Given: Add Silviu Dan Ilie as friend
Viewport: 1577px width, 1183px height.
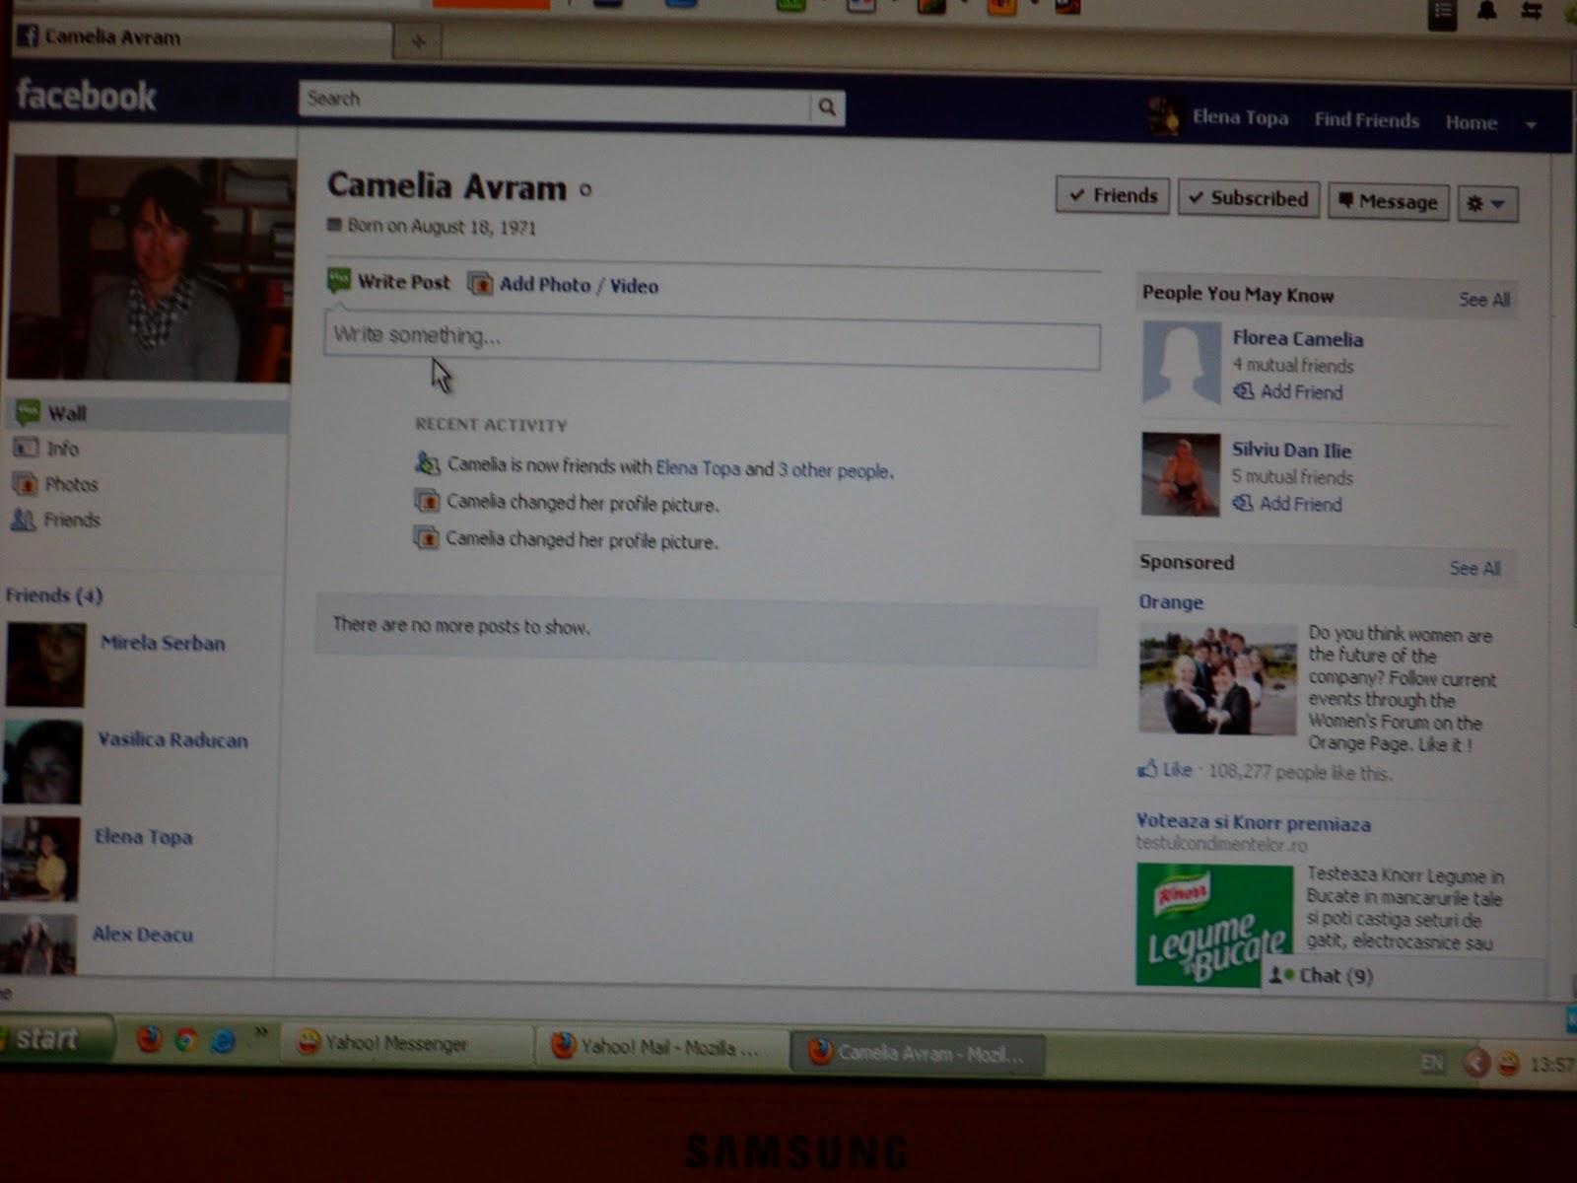Looking at the screenshot, I should click(1287, 504).
